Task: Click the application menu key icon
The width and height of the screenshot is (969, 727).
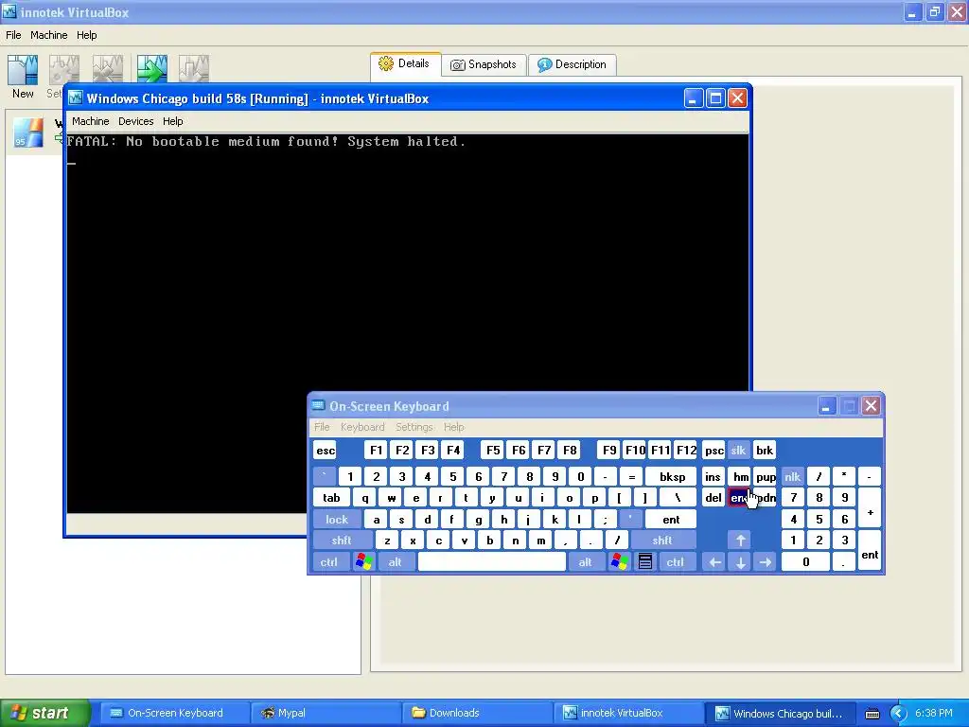Action: (644, 562)
